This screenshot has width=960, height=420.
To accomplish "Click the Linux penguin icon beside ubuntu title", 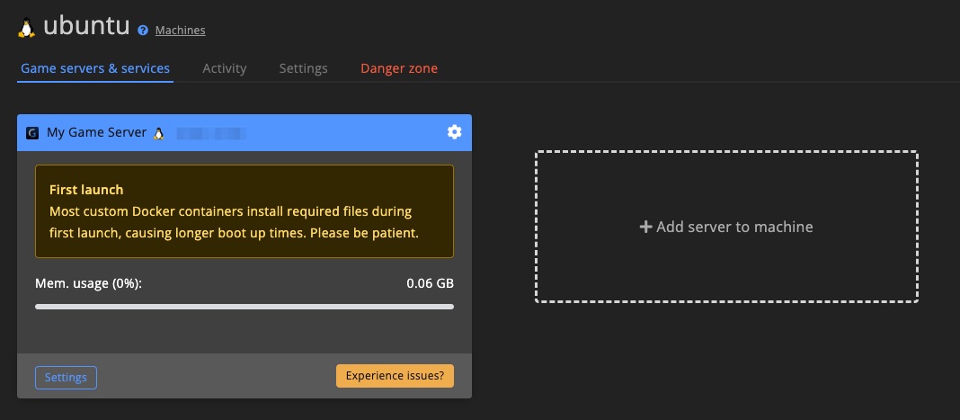I will tap(26, 28).
